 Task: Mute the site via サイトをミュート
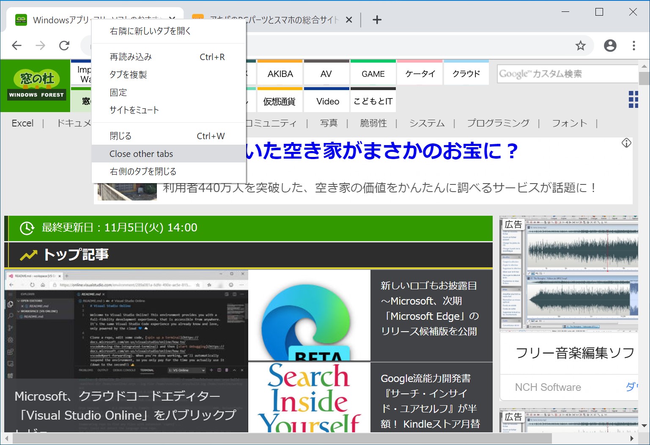tap(134, 110)
